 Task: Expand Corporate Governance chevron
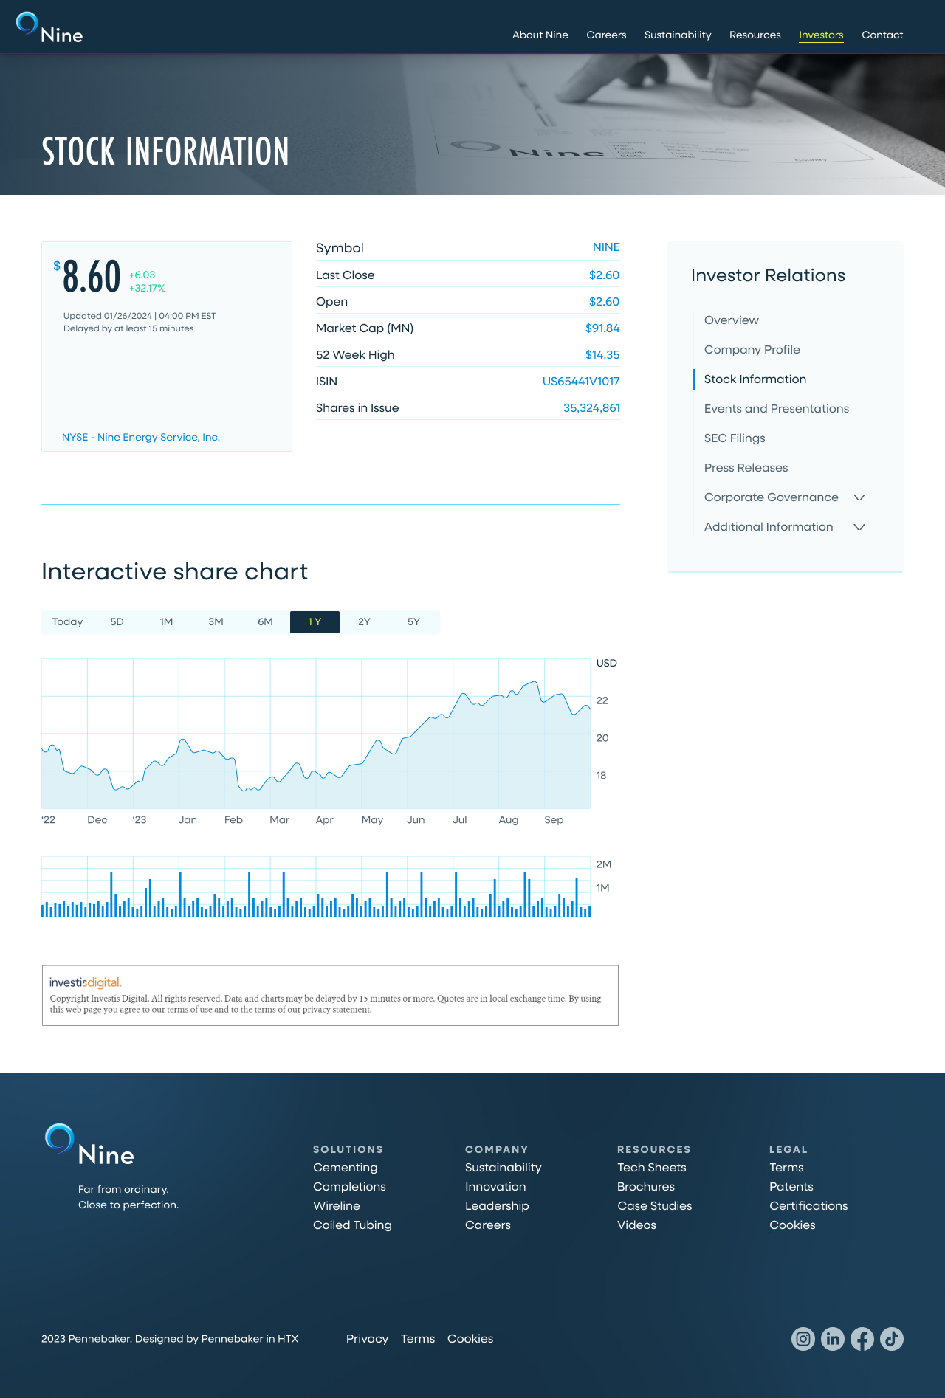[859, 497]
